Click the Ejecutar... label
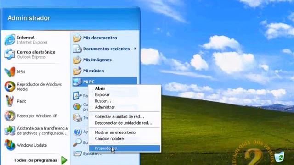 click(93, 154)
